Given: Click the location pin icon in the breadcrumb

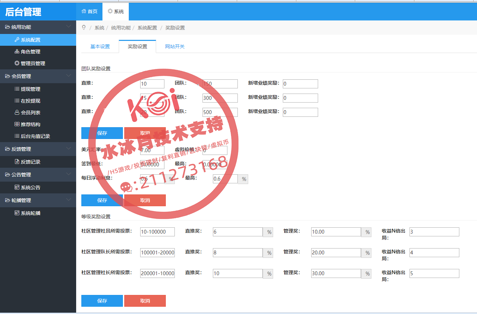Looking at the screenshot, I should point(84,28).
